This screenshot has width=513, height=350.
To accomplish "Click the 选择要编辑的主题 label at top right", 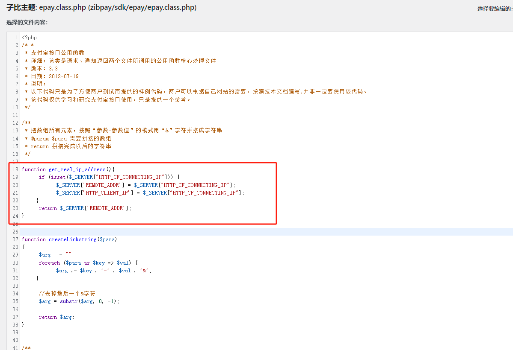I will [x=495, y=9].
